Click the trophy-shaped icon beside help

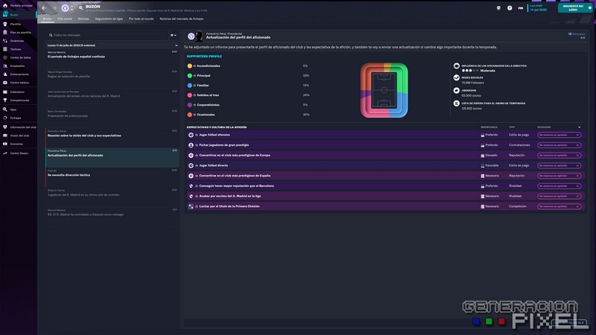[x=498, y=8]
